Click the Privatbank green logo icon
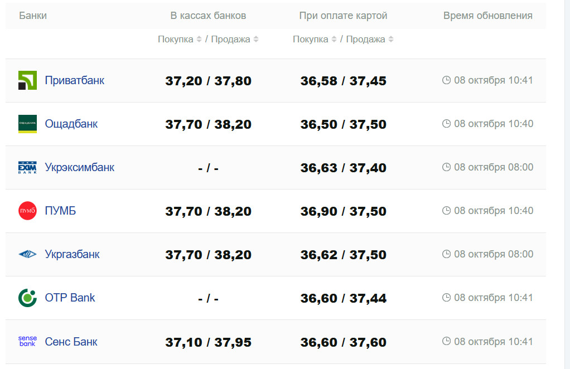 pos(27,80)
